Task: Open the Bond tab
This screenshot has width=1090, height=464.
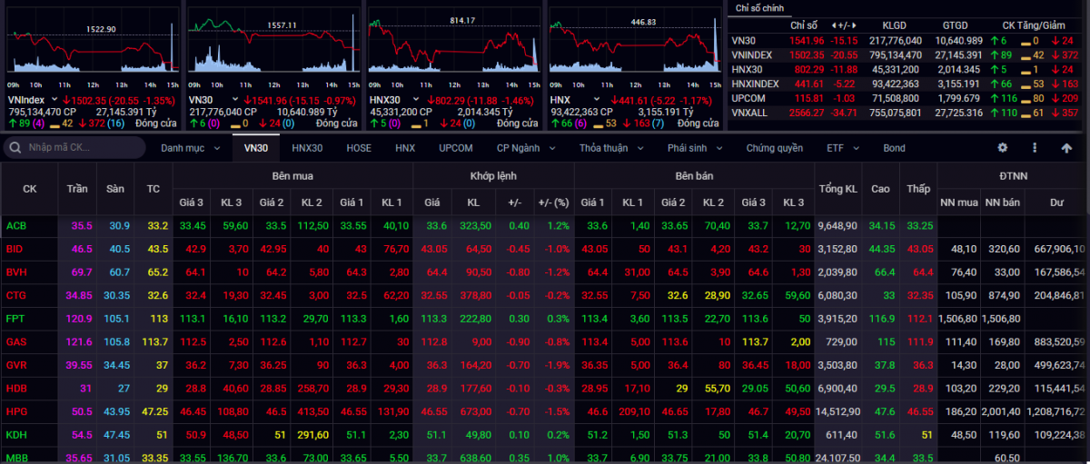Action: point(894,147)
